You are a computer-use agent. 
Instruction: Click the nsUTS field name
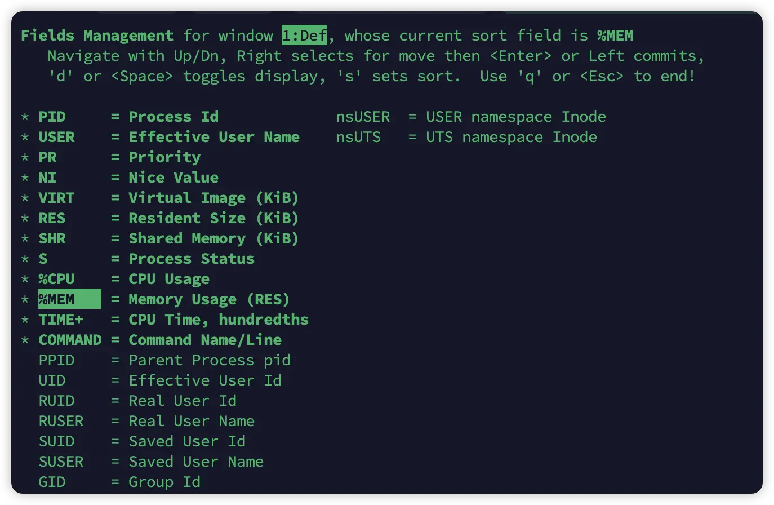pos(358,137)
